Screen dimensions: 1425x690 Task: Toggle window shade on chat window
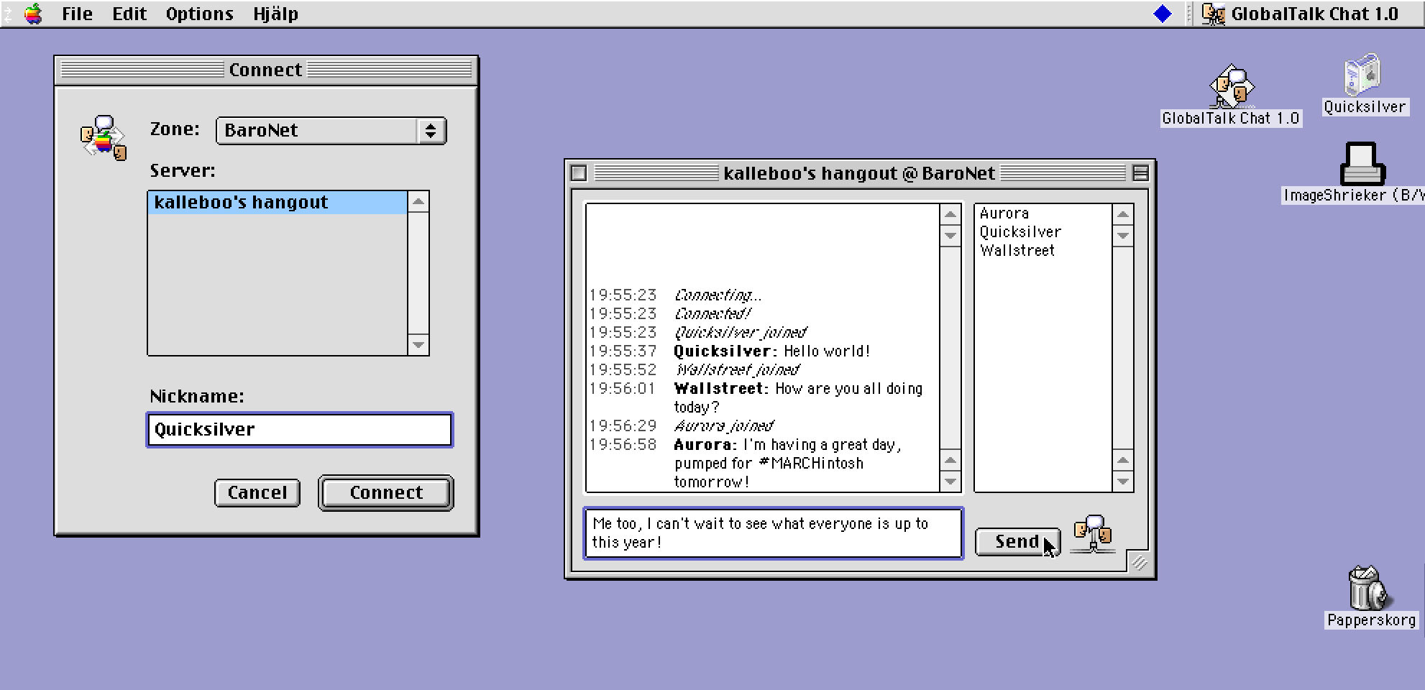1140,173
